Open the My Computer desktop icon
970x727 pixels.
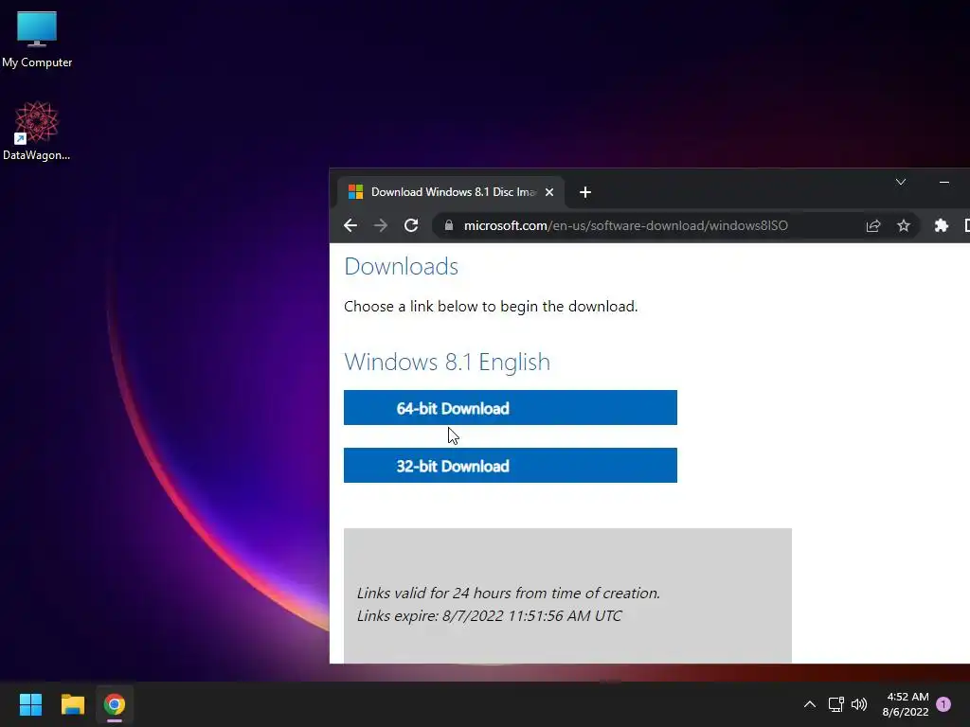tap(37, 39)
